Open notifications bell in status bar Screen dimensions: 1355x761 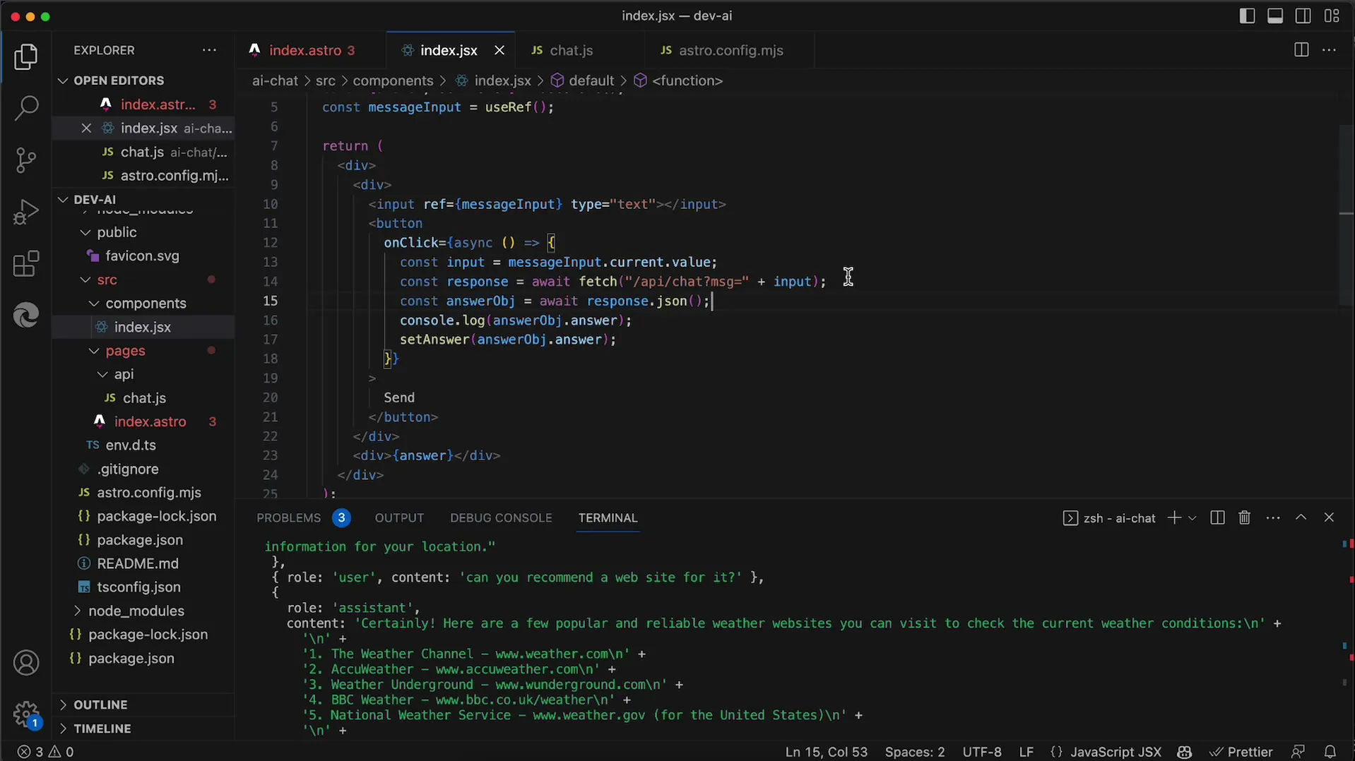(1330, 752)
